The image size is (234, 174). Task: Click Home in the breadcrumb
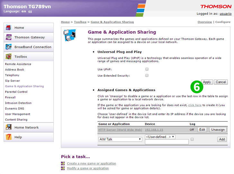[65, 22]
